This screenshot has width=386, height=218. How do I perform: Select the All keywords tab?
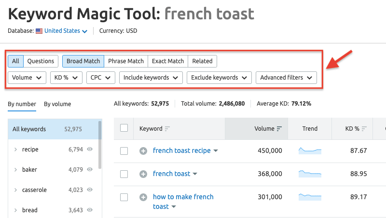pos(15,61)
